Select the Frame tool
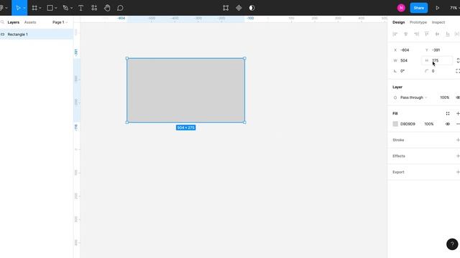460x258 pixels. (34, 8)
